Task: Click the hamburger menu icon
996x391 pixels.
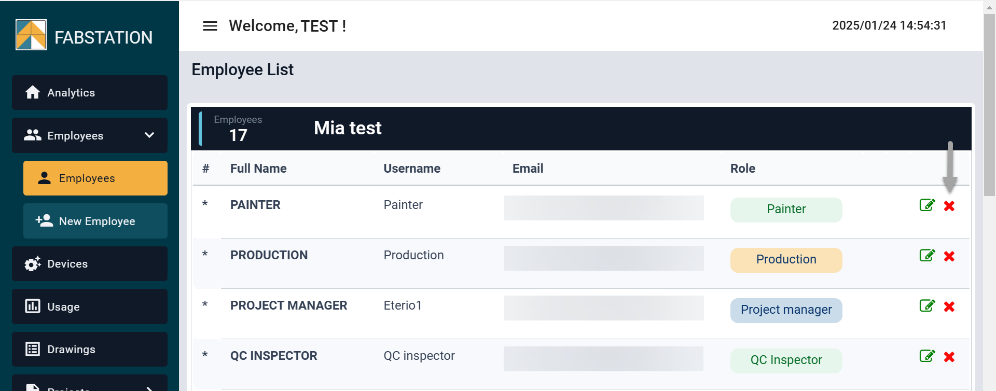Action: point(210,26)
